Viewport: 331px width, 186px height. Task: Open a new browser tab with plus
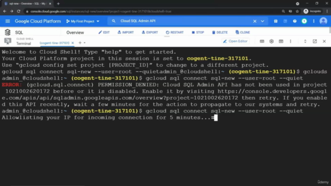pyautogui.click(x=58, y=4)
